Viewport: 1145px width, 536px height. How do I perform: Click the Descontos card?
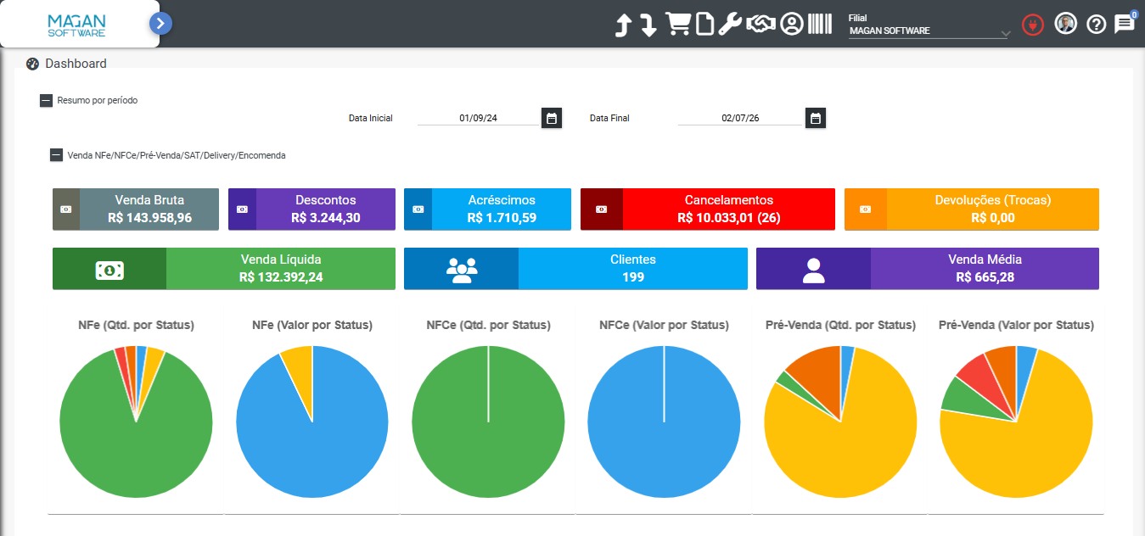pyautogui.click(x=312, y=209)
